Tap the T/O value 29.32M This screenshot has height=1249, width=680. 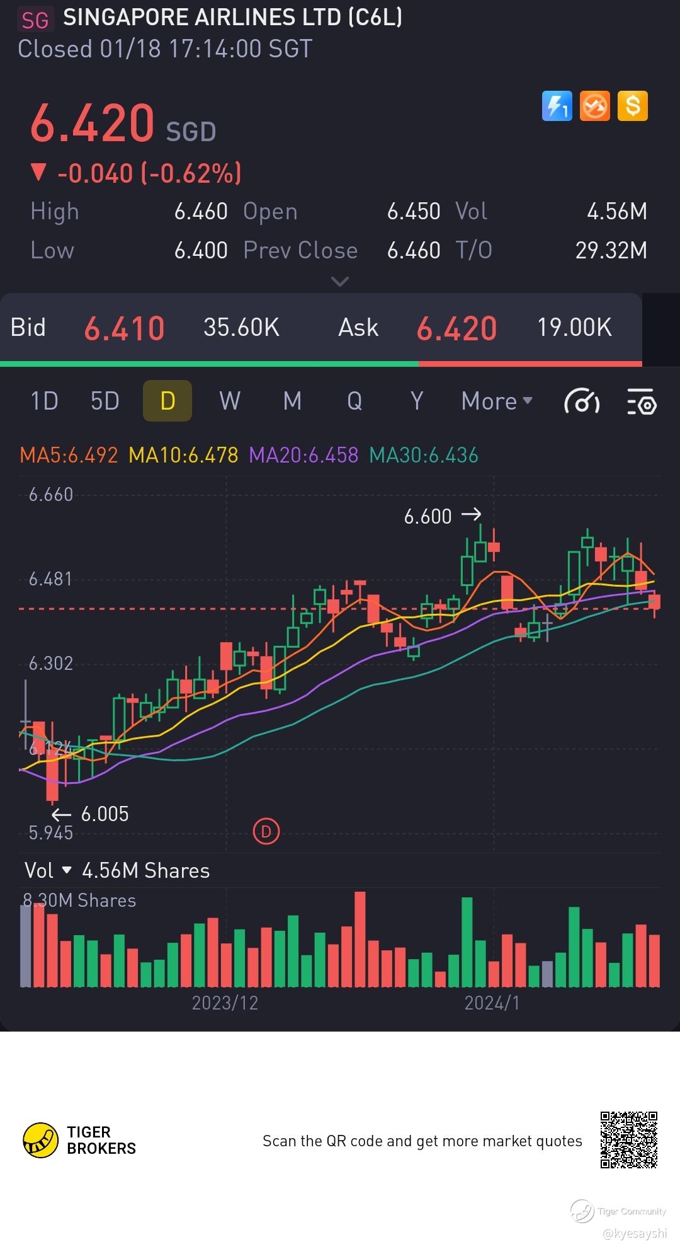click(x=611, y=251)
